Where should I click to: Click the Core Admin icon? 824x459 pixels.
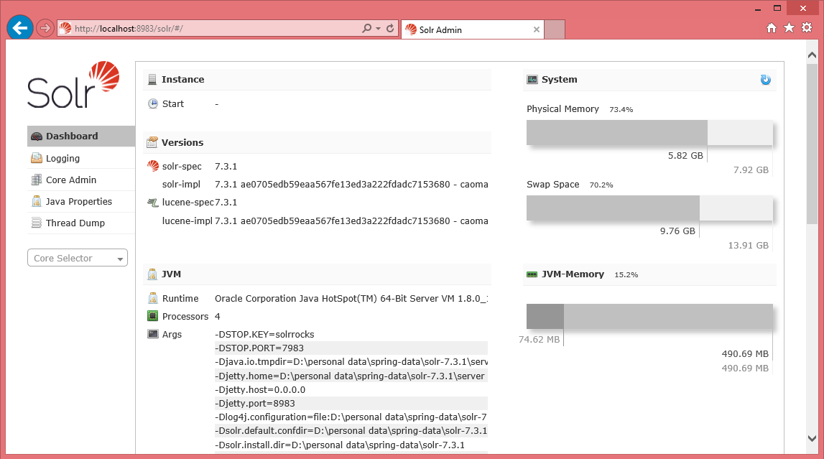[36, 180]
